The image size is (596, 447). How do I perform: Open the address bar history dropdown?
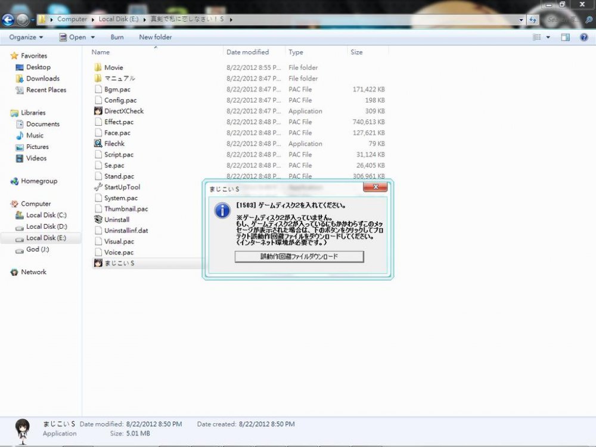(521, 19)
